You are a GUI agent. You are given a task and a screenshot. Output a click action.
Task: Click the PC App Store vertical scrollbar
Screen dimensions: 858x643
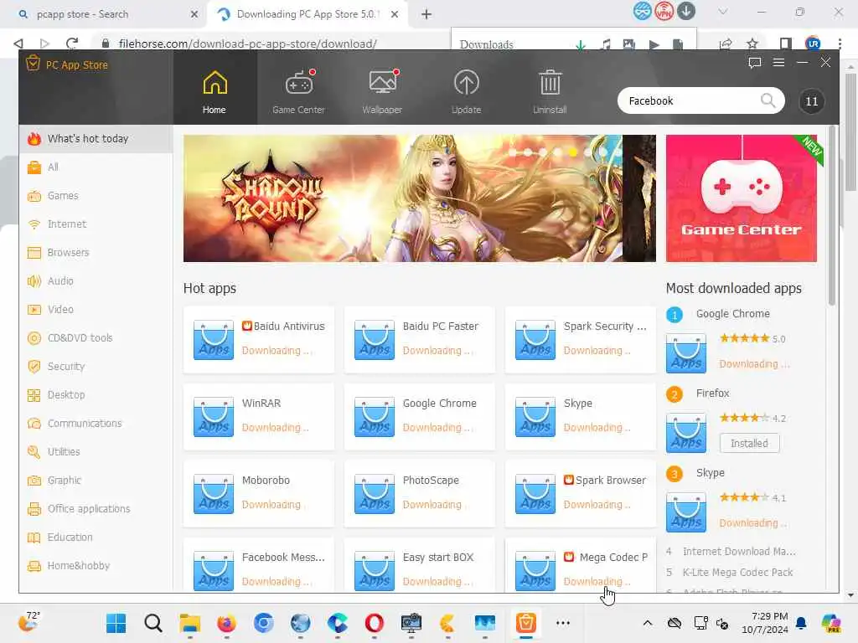point(832,215)
